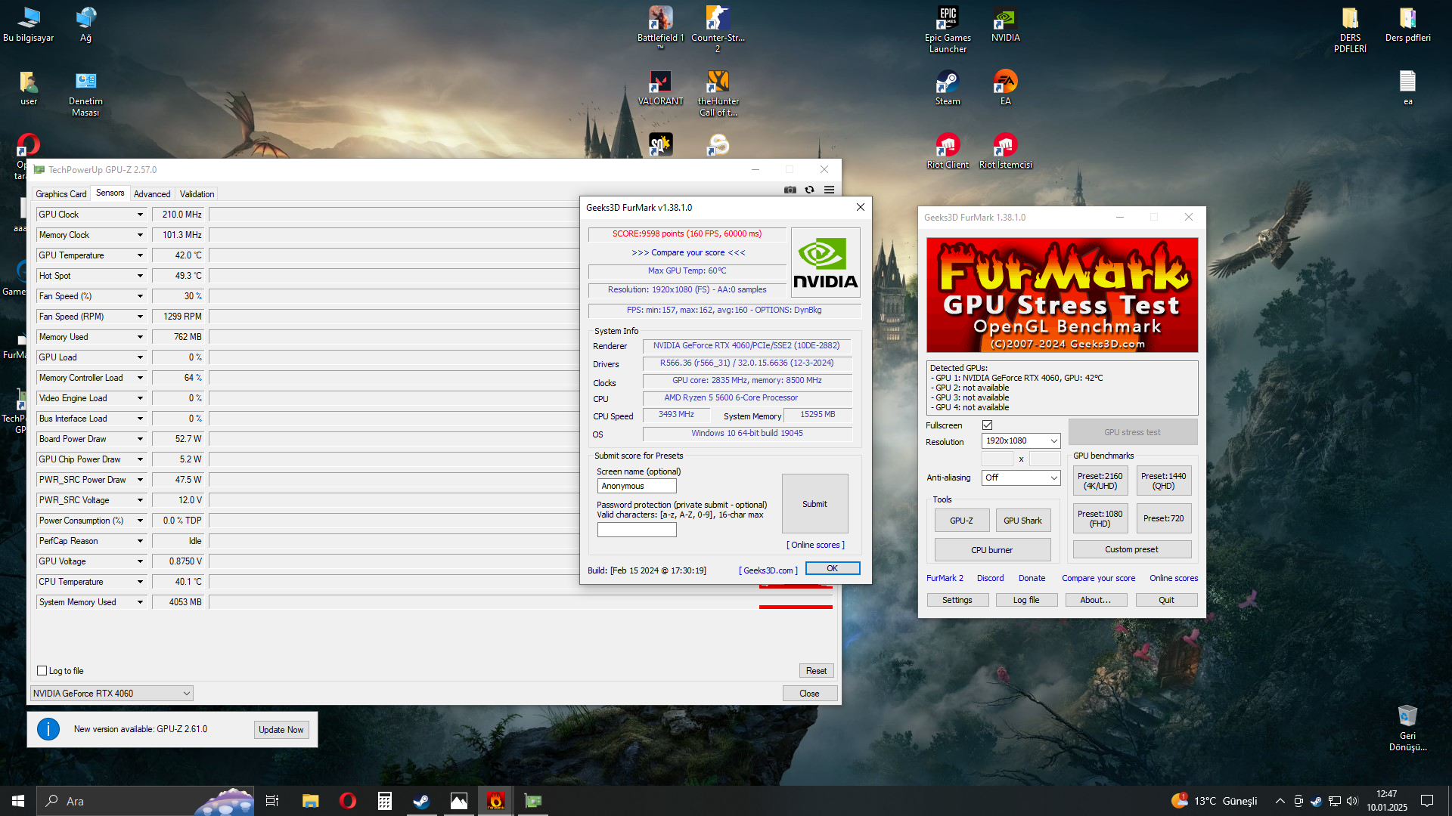This screenshot has width=1452, height=816.
Task: Open the Anti-aliasing dropdown
Action: tap(1021, 478)
